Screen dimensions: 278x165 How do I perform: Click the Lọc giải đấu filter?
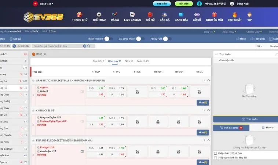click(x=21, y=46)
